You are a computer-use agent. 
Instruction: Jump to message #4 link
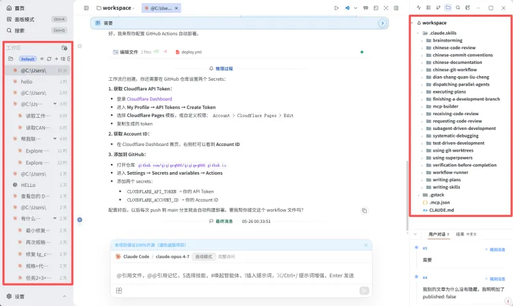click(494, 279)
